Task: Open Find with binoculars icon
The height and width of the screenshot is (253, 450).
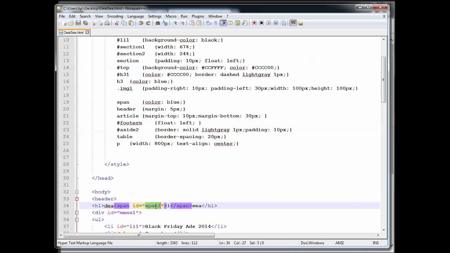Action: (157, 23)
